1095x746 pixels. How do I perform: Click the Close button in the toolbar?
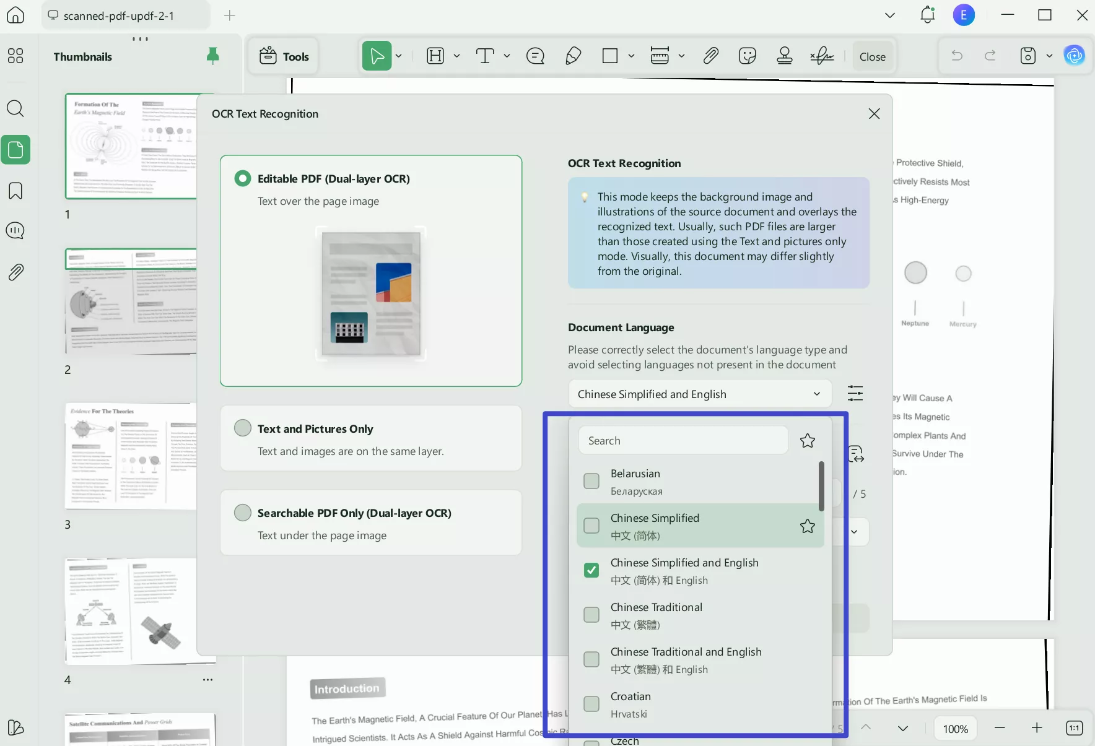coord(873,56)
